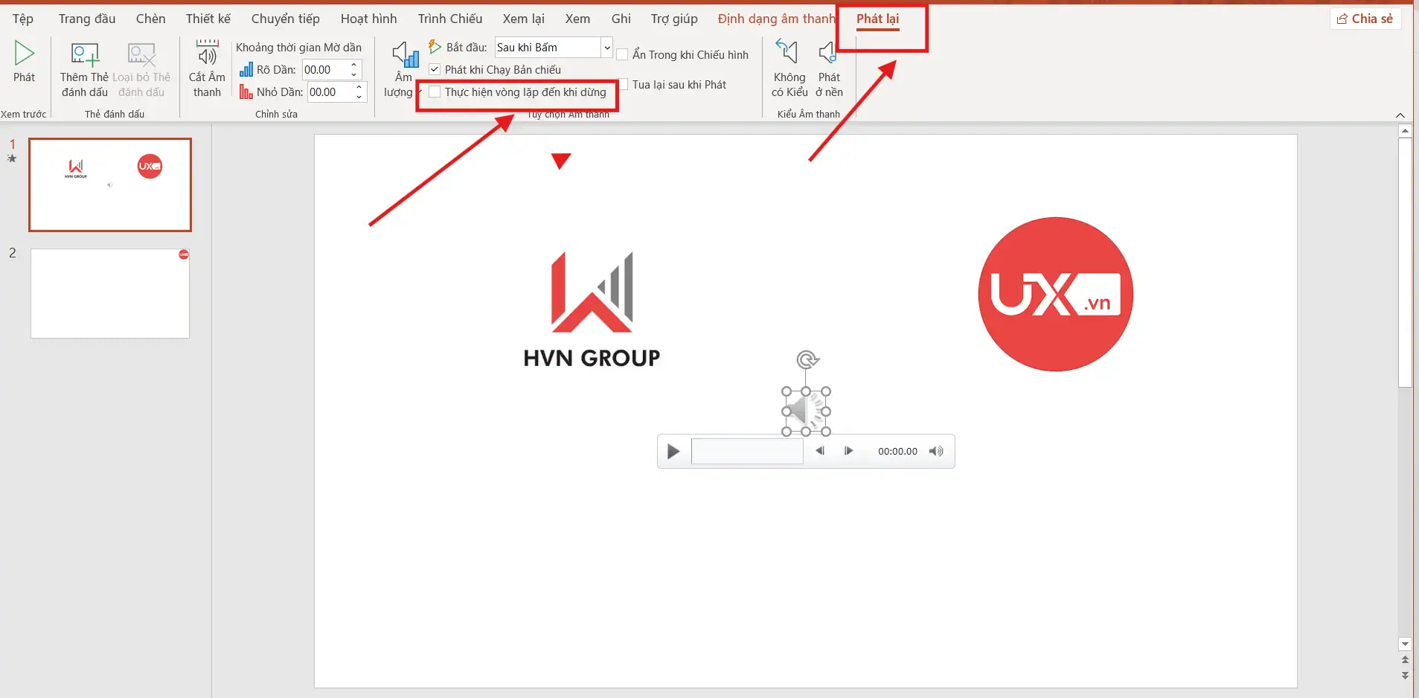Screen dimensions: 1419x698
Task: Collapse the ribbon with the chevron arrow
Action: [1401, 115]
